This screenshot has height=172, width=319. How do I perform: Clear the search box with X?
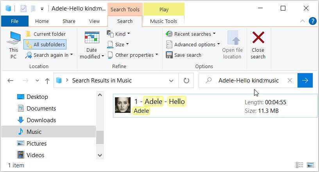pos(290,81)
